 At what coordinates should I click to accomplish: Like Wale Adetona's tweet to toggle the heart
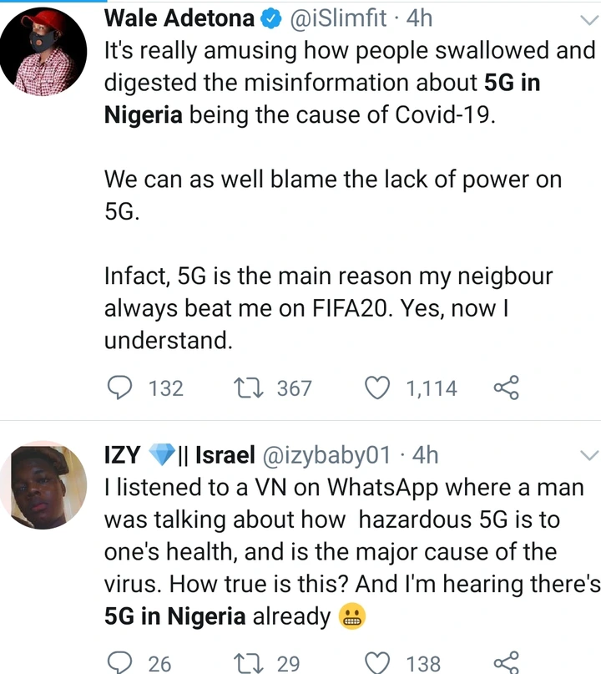pos(377,388)
